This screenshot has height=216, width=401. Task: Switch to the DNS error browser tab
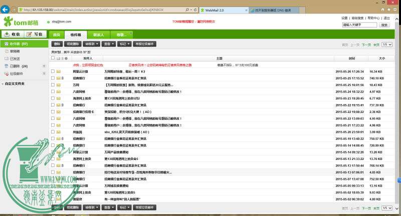click(x=274, y=10)
